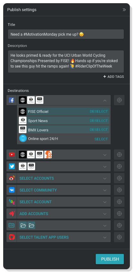The width and height of the screenshot is (135, 275).
Task: Click the first FTP folder icon
Action: click(x=23, y=225)
